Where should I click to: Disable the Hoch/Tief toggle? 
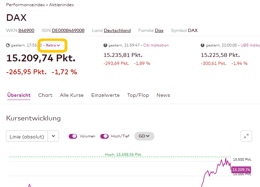(x=104, y=136)
